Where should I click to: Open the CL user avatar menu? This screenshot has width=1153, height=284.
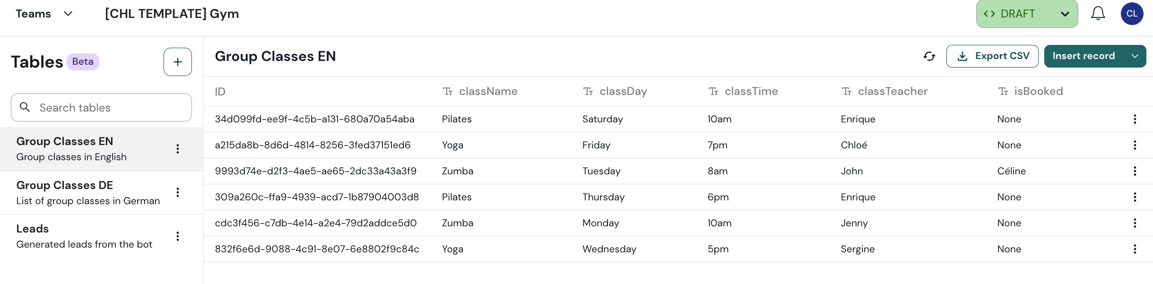(1132, 14)
